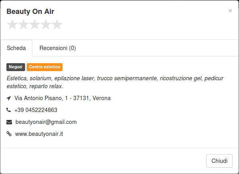Rate three stars for Beauty On Air
The height and width of the screenshot is (174, 239).
click(x=35, y=25)
